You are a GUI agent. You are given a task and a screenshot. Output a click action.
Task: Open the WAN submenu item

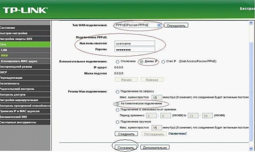pyautogui.click(x=25, y=55)
